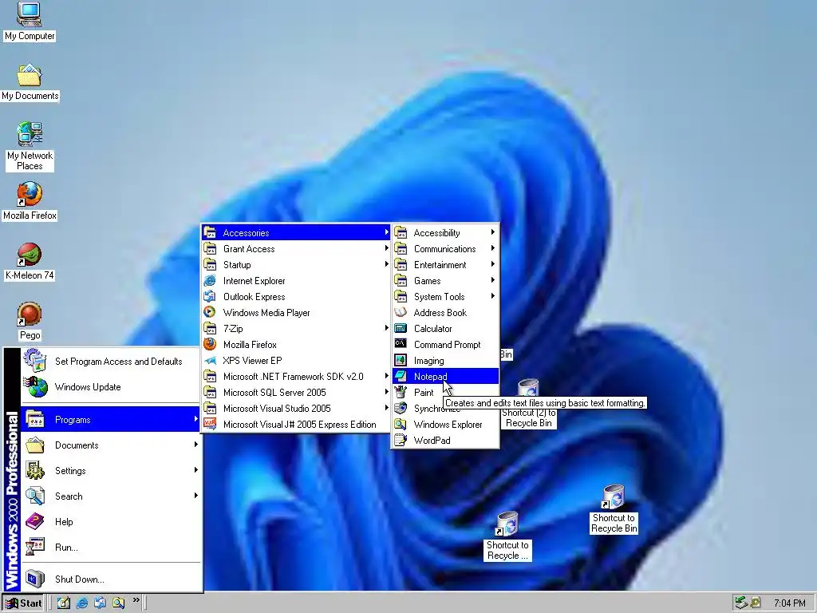Choose Shut Down... in Start menu
817x613 pixels.
tap(110, 579)
